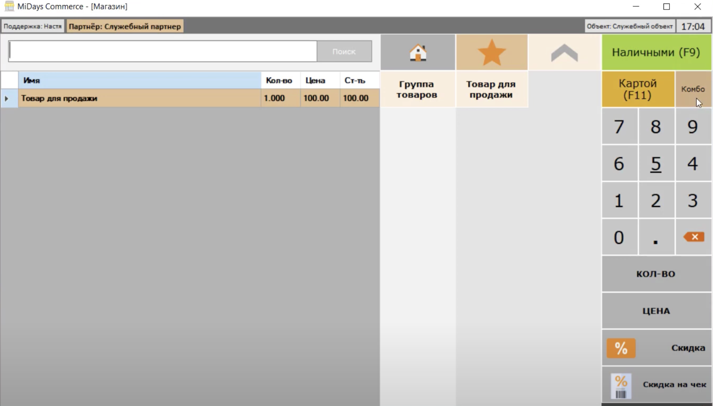The width and height of the screenshot is (713, 406).
Task: Close the MiDays Commerce window
Action: point(698,6)
